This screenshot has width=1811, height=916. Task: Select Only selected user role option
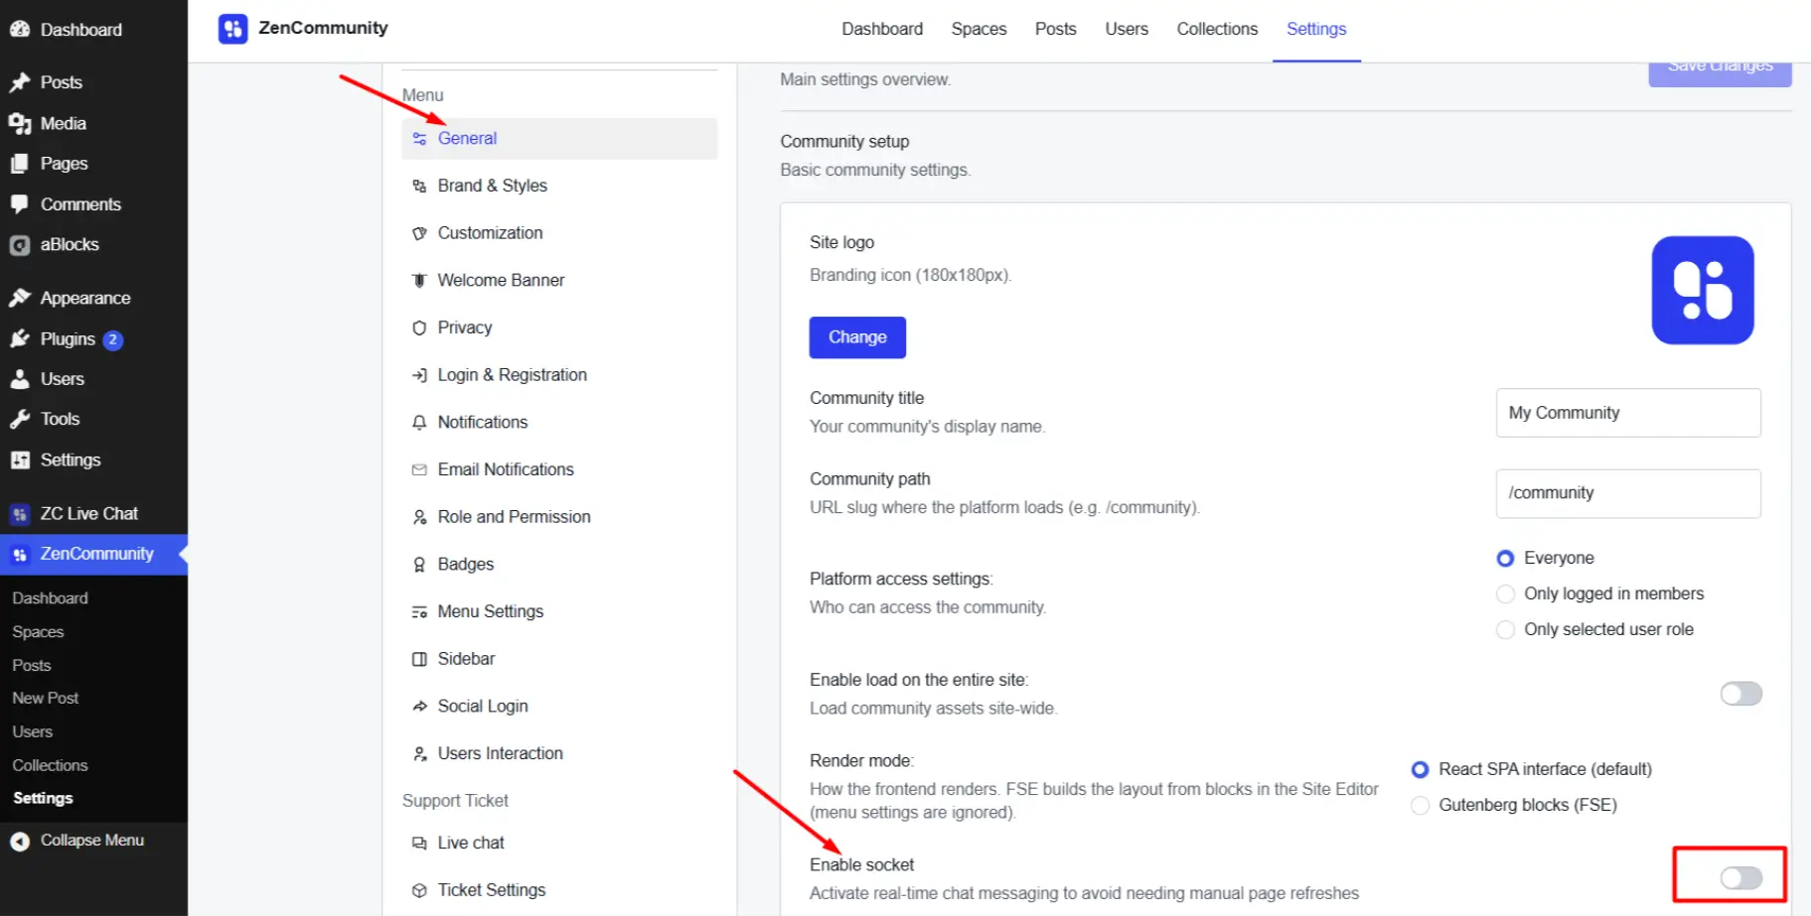(x=1505, y=629)
